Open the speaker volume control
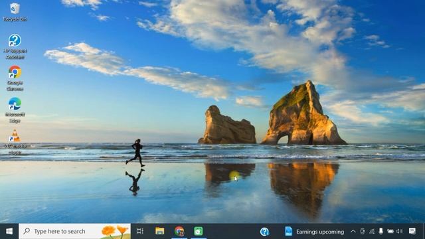 point(400,231)
